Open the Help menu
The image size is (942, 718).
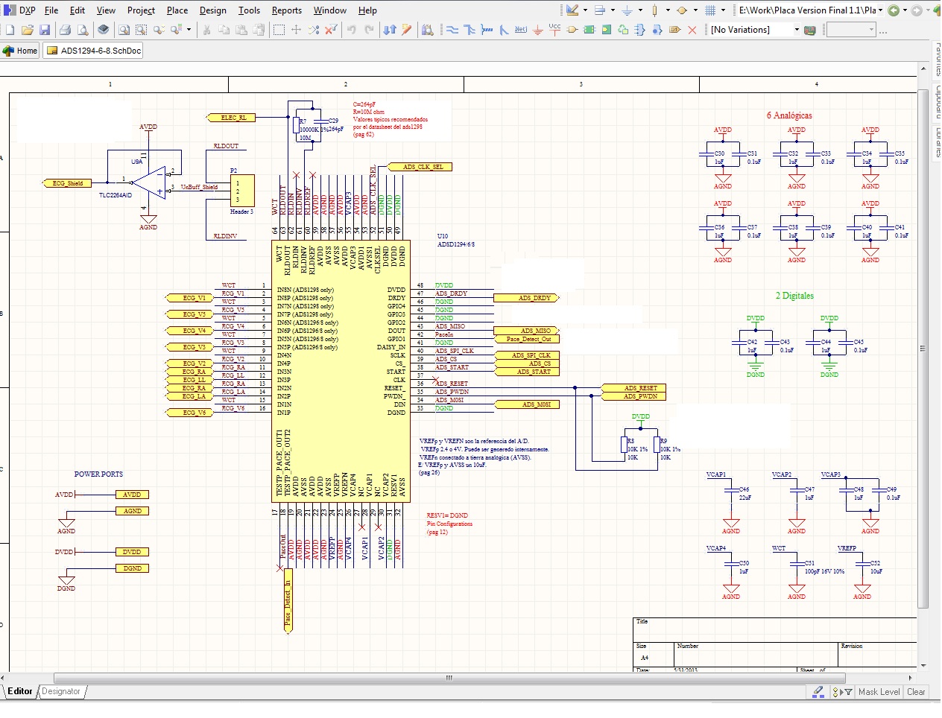point(367,10)
